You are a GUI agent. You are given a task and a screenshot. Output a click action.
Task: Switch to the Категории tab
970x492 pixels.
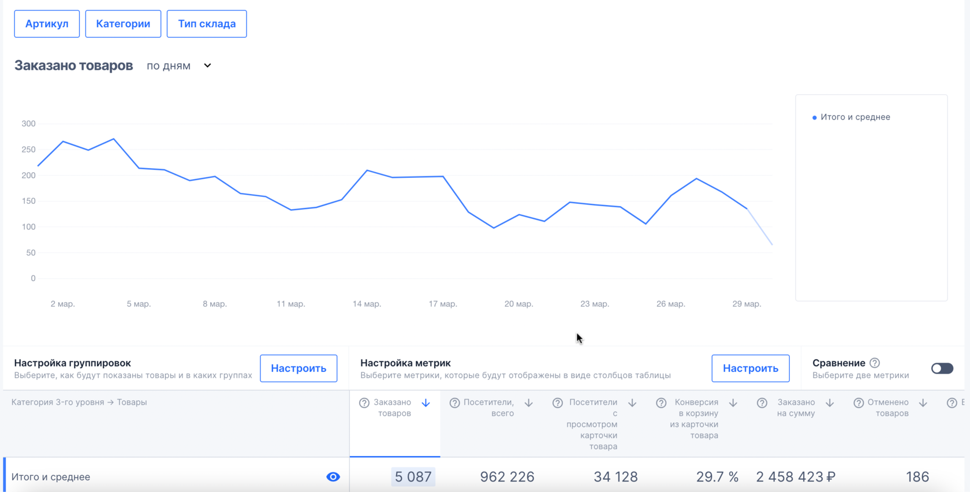[123, 24]
